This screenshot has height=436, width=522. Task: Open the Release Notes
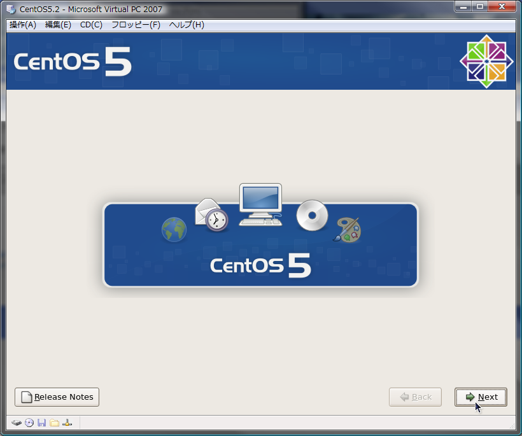(x=57, y=397)
